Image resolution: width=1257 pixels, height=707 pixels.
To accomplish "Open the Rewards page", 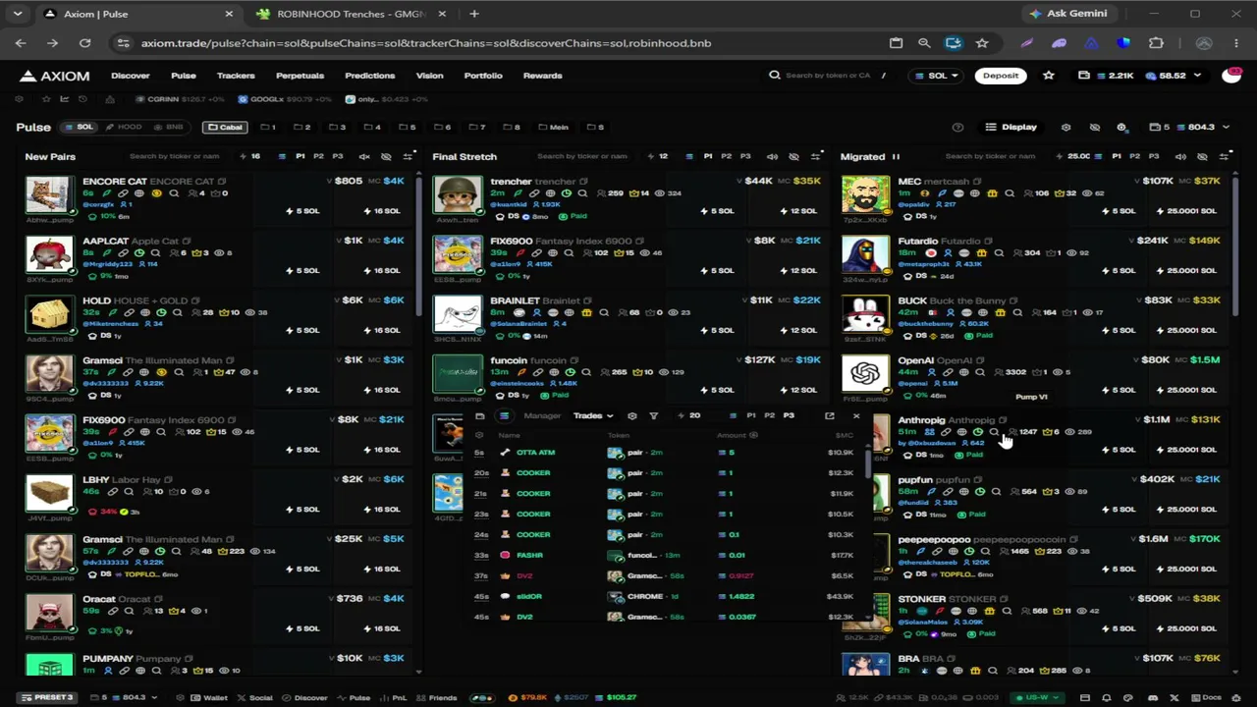I will [x=542, y=76].
